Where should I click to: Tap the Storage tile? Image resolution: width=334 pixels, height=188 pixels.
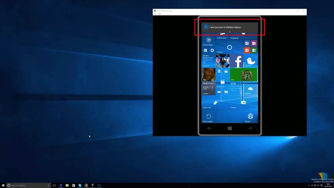point(250,117)
